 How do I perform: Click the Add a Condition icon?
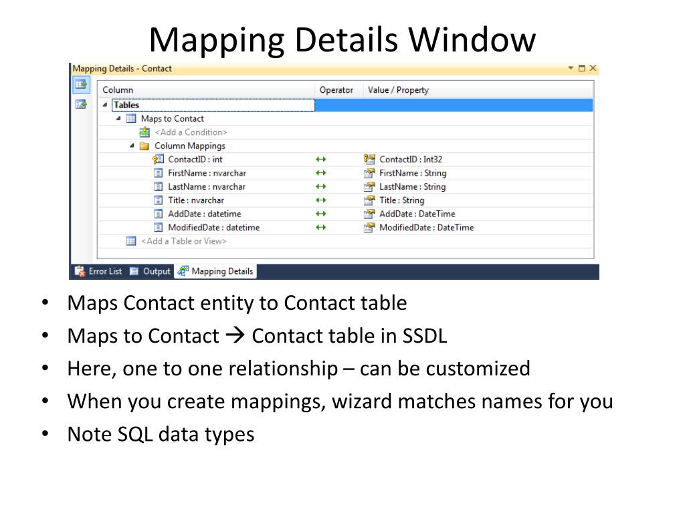(x=144, y=132)
